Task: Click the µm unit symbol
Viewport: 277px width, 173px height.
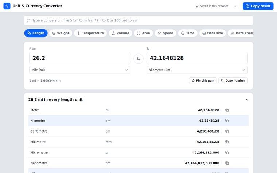Action: click(108, 153)
